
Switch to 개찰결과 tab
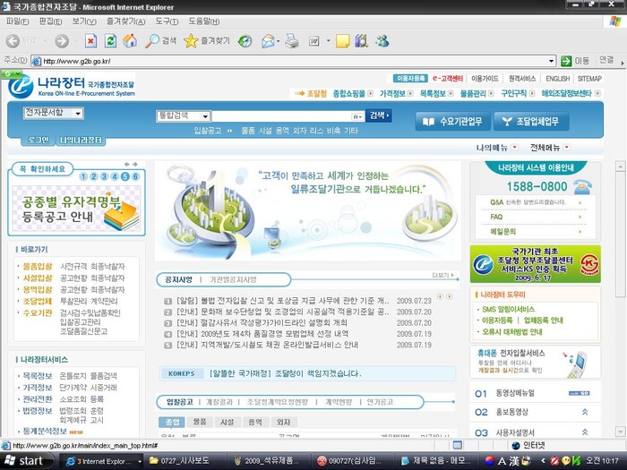click(219, 402)
